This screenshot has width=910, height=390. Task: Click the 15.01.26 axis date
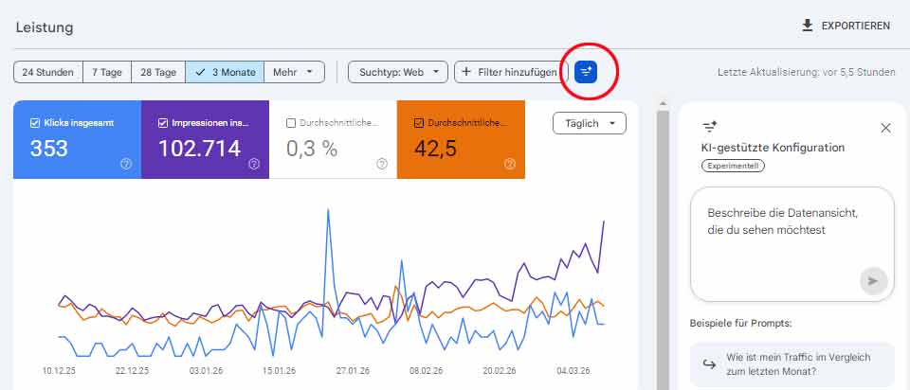tap(279, 371)
